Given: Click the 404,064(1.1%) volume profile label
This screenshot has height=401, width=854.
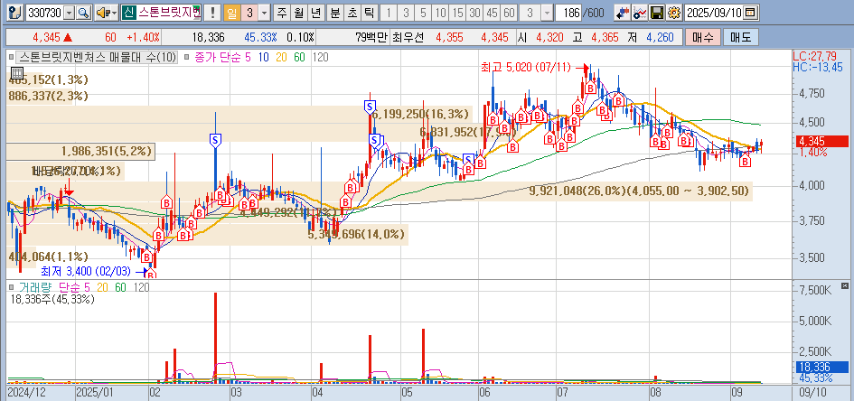Looking at the screenshot, I should pos(48,256).
